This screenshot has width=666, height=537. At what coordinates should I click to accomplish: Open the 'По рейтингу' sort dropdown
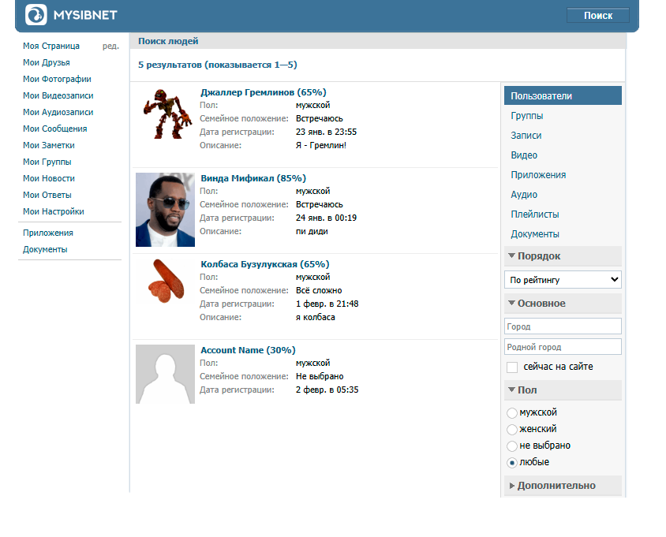click(x=563, y=280)
